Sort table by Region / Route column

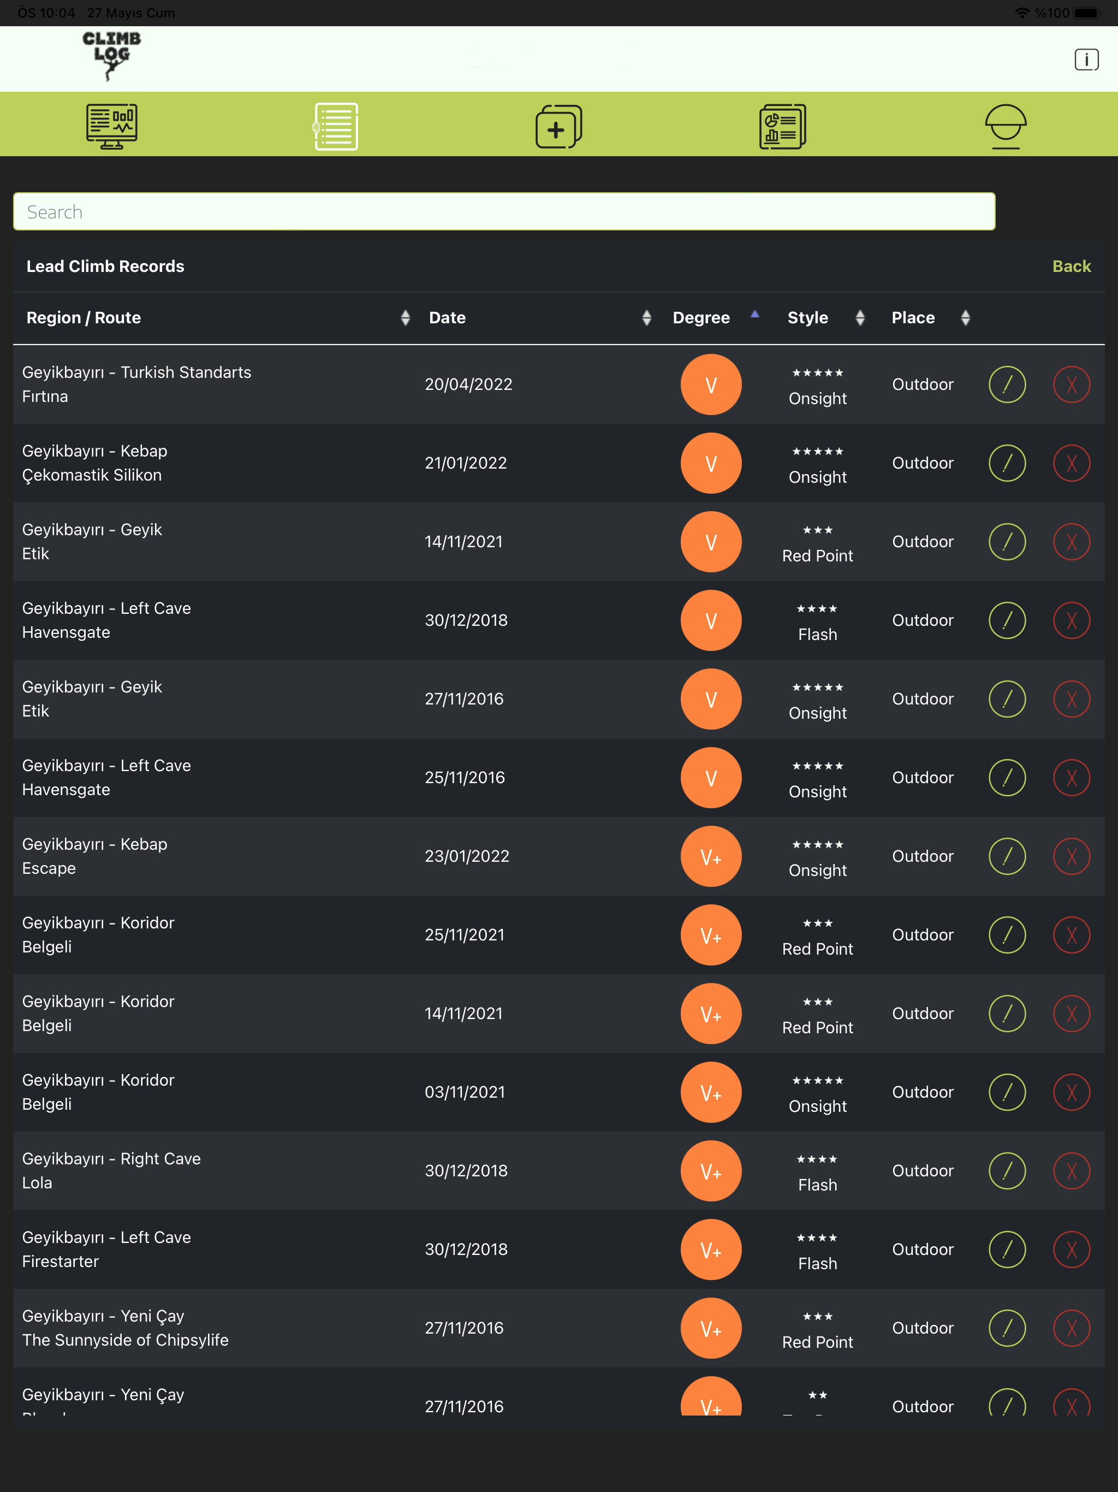(x=405, y=318)
